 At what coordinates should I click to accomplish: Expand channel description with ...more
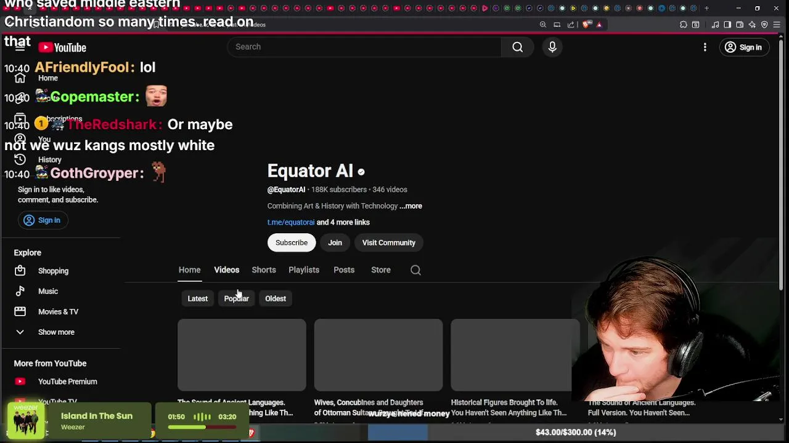coord(411,206)
